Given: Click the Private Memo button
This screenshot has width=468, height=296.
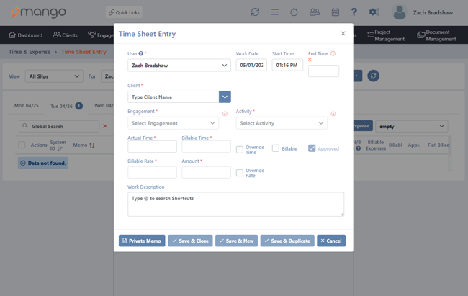Looking at the screenshot, I should tap(142, 241).
